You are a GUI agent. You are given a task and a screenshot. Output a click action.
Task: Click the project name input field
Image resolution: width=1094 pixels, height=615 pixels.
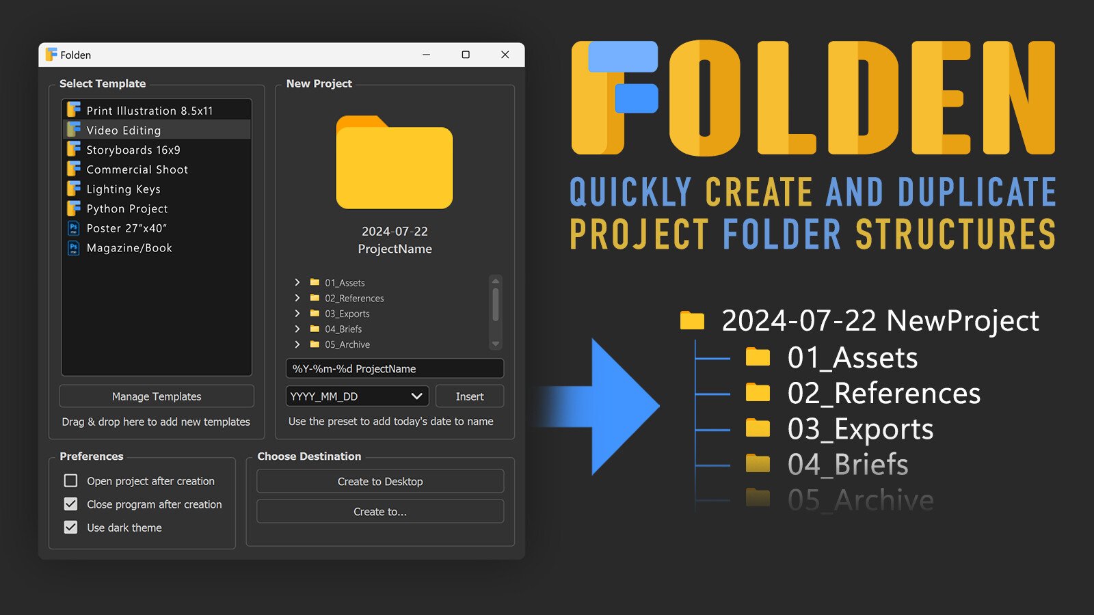click(x=395, y=368)
